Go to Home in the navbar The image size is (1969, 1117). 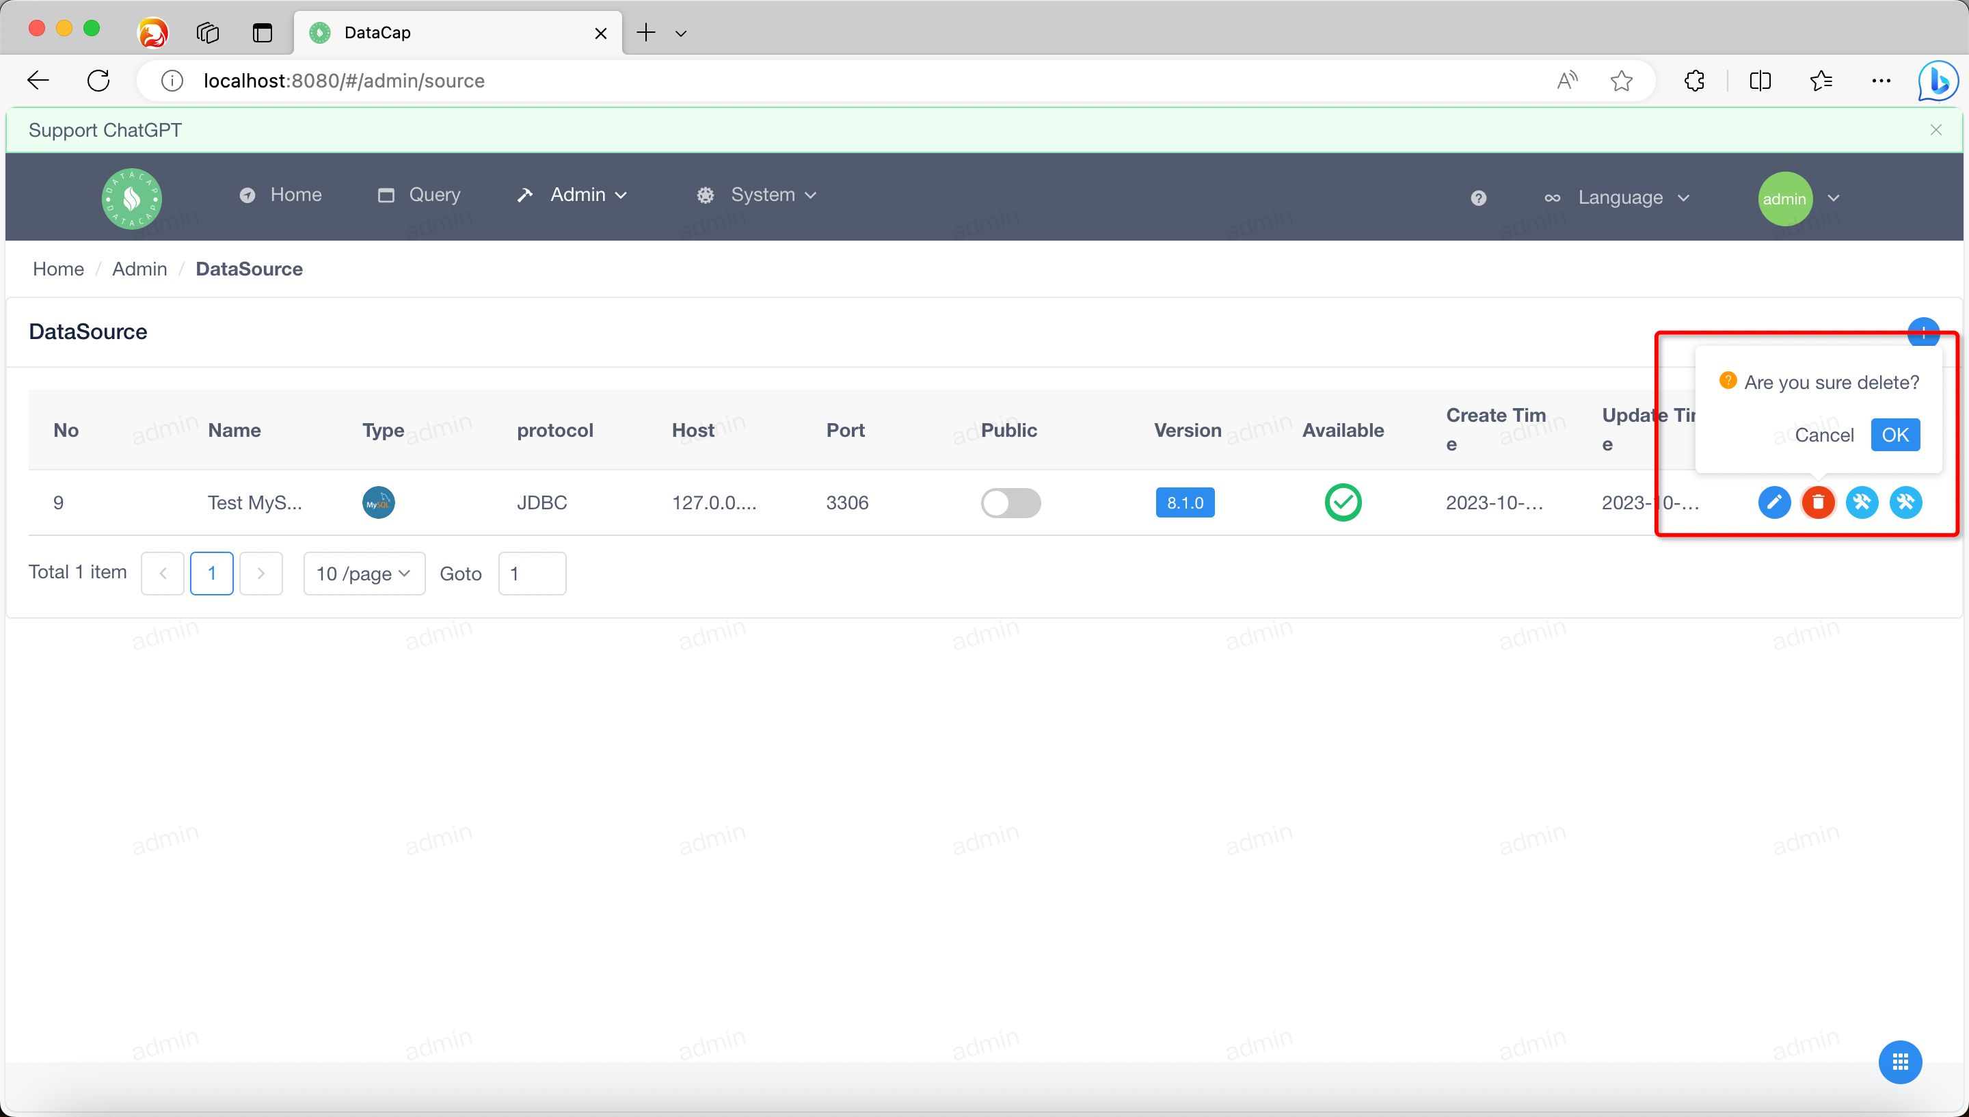[280, 195]
